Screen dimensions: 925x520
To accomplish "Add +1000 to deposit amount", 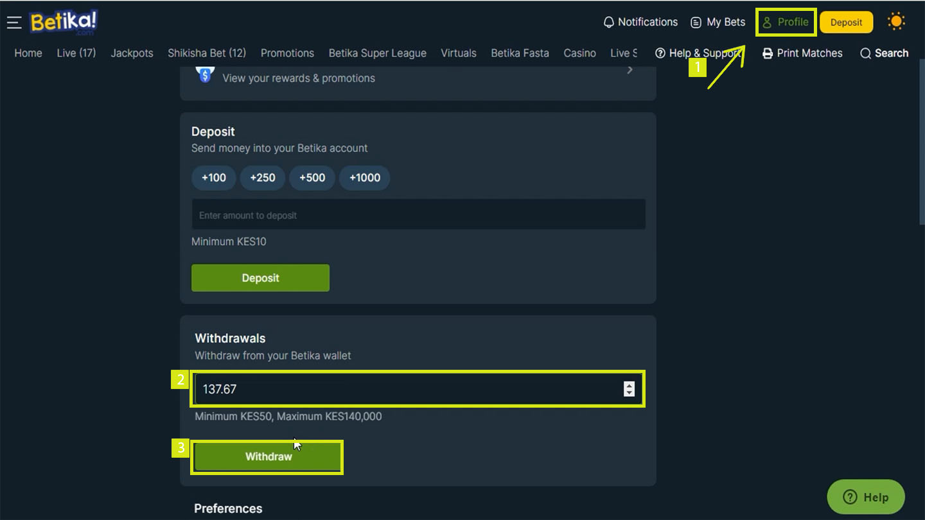I will [364, 178].
